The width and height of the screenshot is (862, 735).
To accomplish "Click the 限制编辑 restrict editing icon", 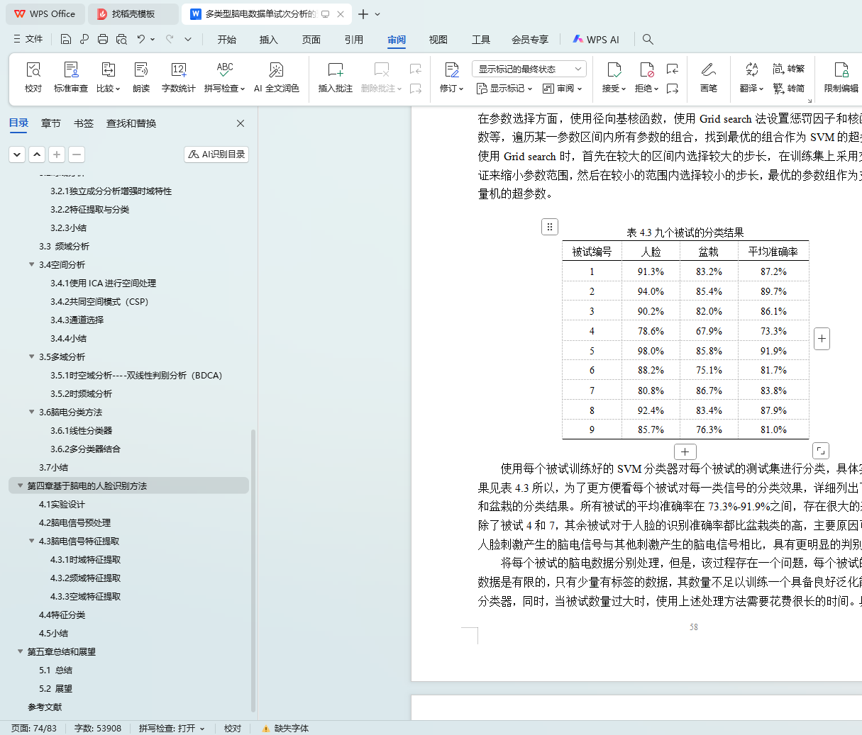I will coord(841,77).
